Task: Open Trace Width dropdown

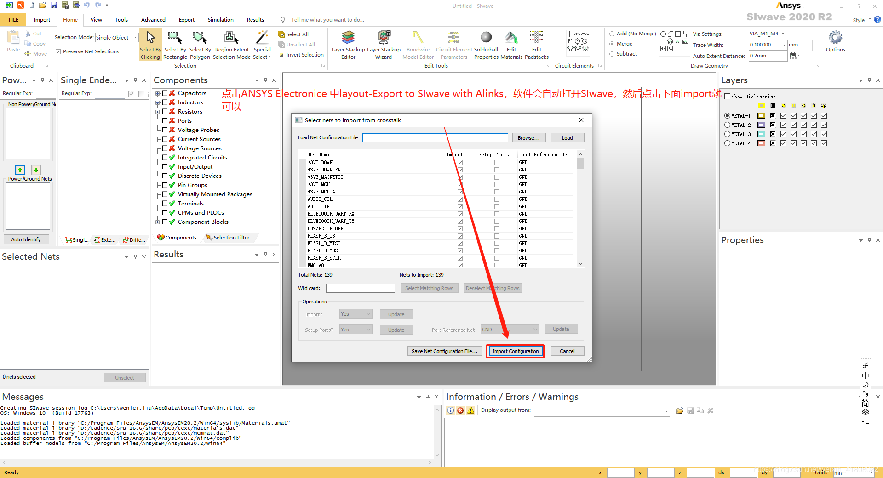Action: pyautogui.click(x=785, y=45)
